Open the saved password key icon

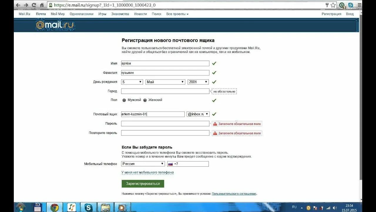point(327,5)
